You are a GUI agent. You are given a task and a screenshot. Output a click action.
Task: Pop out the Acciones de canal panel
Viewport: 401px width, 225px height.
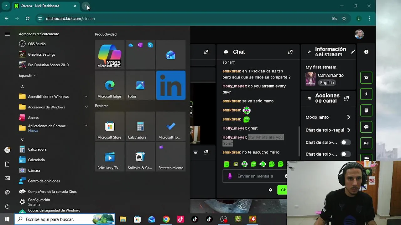click(346, 98)
